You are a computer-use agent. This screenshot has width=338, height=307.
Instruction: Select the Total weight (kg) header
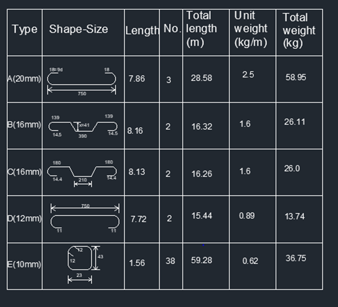pos(299,30)
